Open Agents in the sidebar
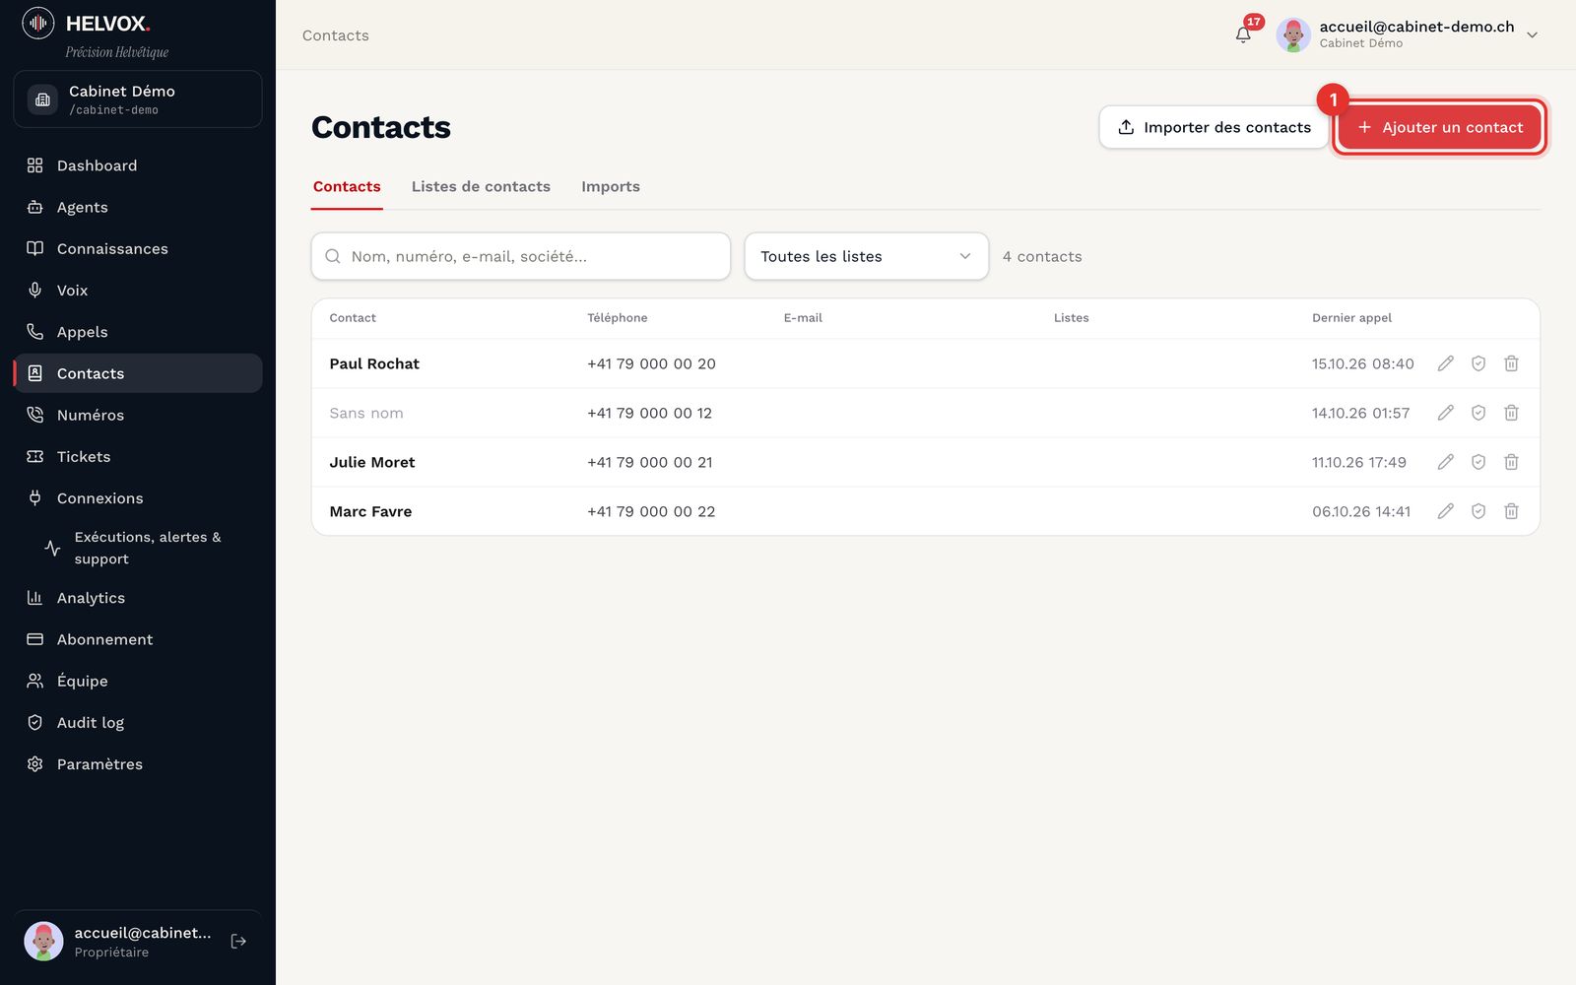 (x=138, y=207)
